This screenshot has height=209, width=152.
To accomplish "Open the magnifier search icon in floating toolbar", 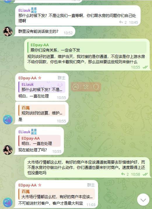I will pos(96,87).
